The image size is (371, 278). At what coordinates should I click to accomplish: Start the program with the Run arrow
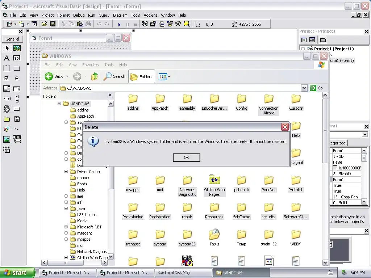(x=119, y=24)
